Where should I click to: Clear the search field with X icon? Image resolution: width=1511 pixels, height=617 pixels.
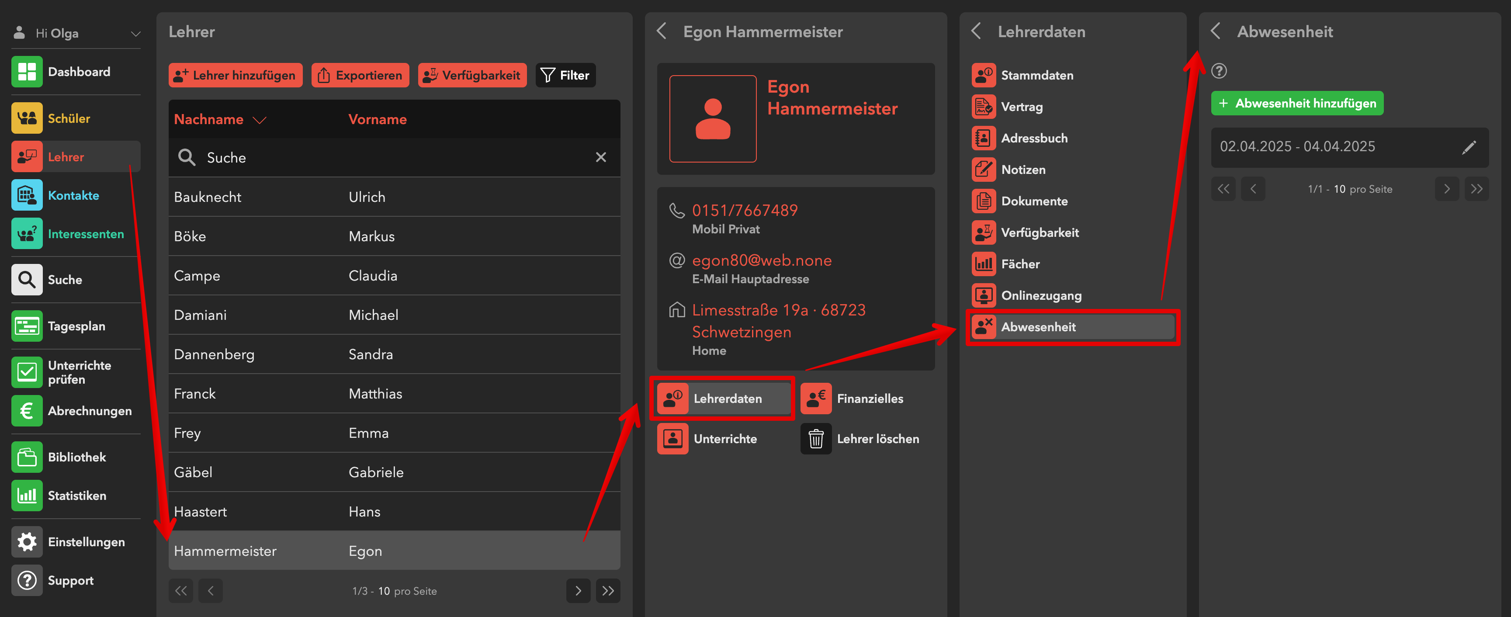pos(601,157)
